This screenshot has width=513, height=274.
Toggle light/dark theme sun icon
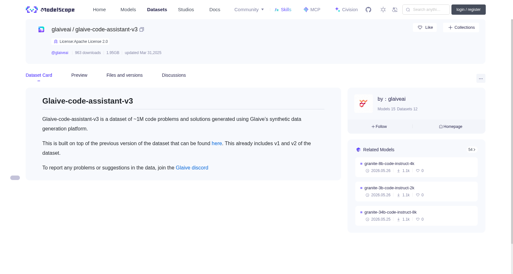click(383, 10)
